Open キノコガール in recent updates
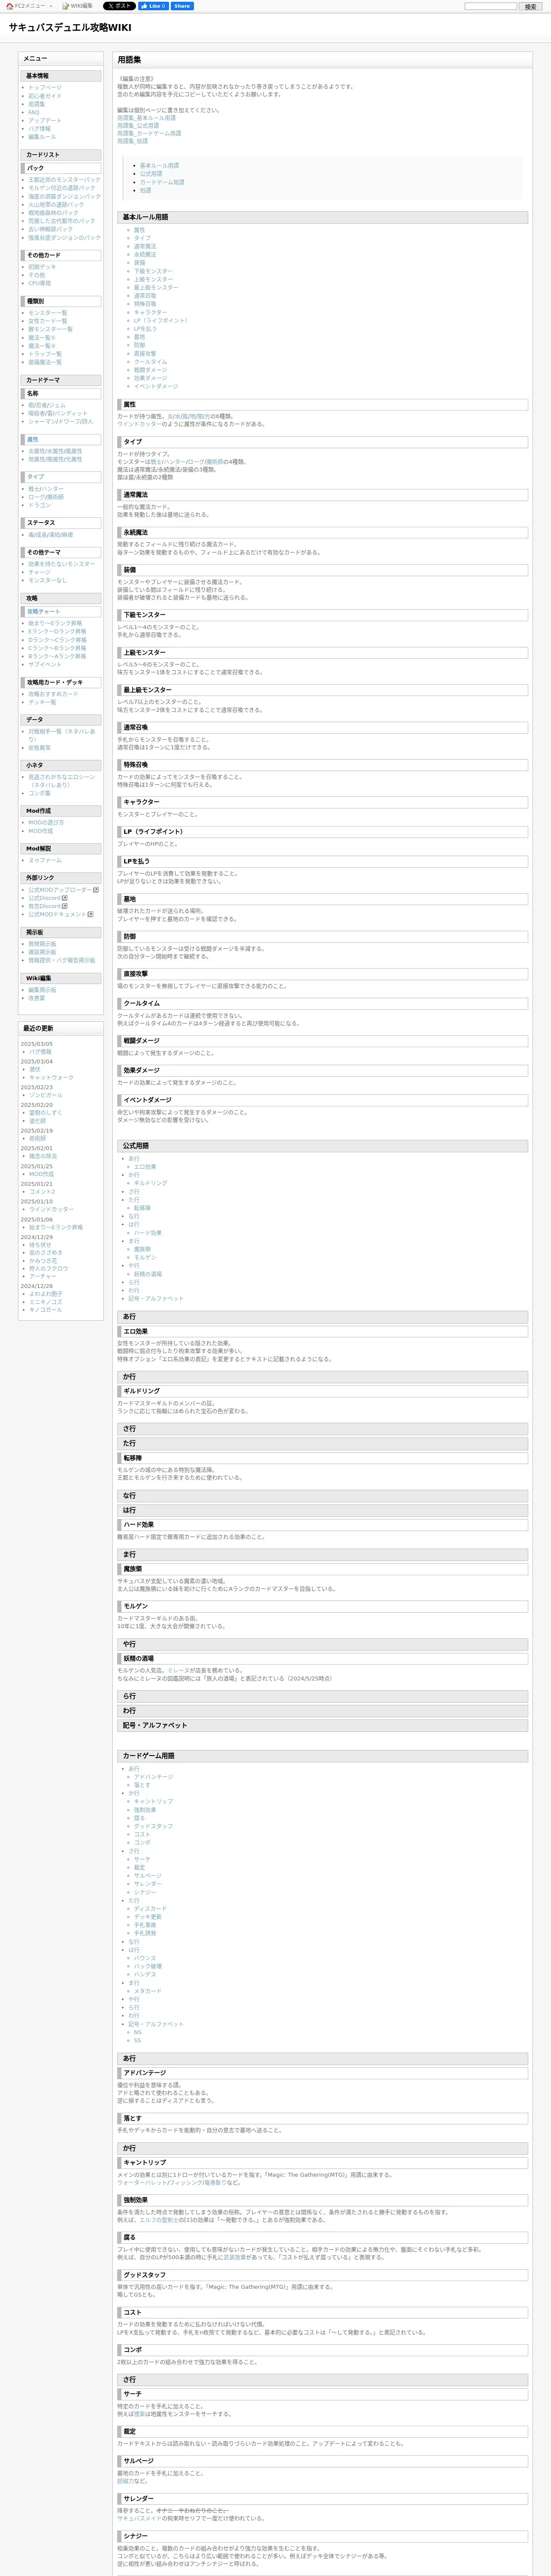The height and width of the screenshot is (2576, 551). point(46,1309)
